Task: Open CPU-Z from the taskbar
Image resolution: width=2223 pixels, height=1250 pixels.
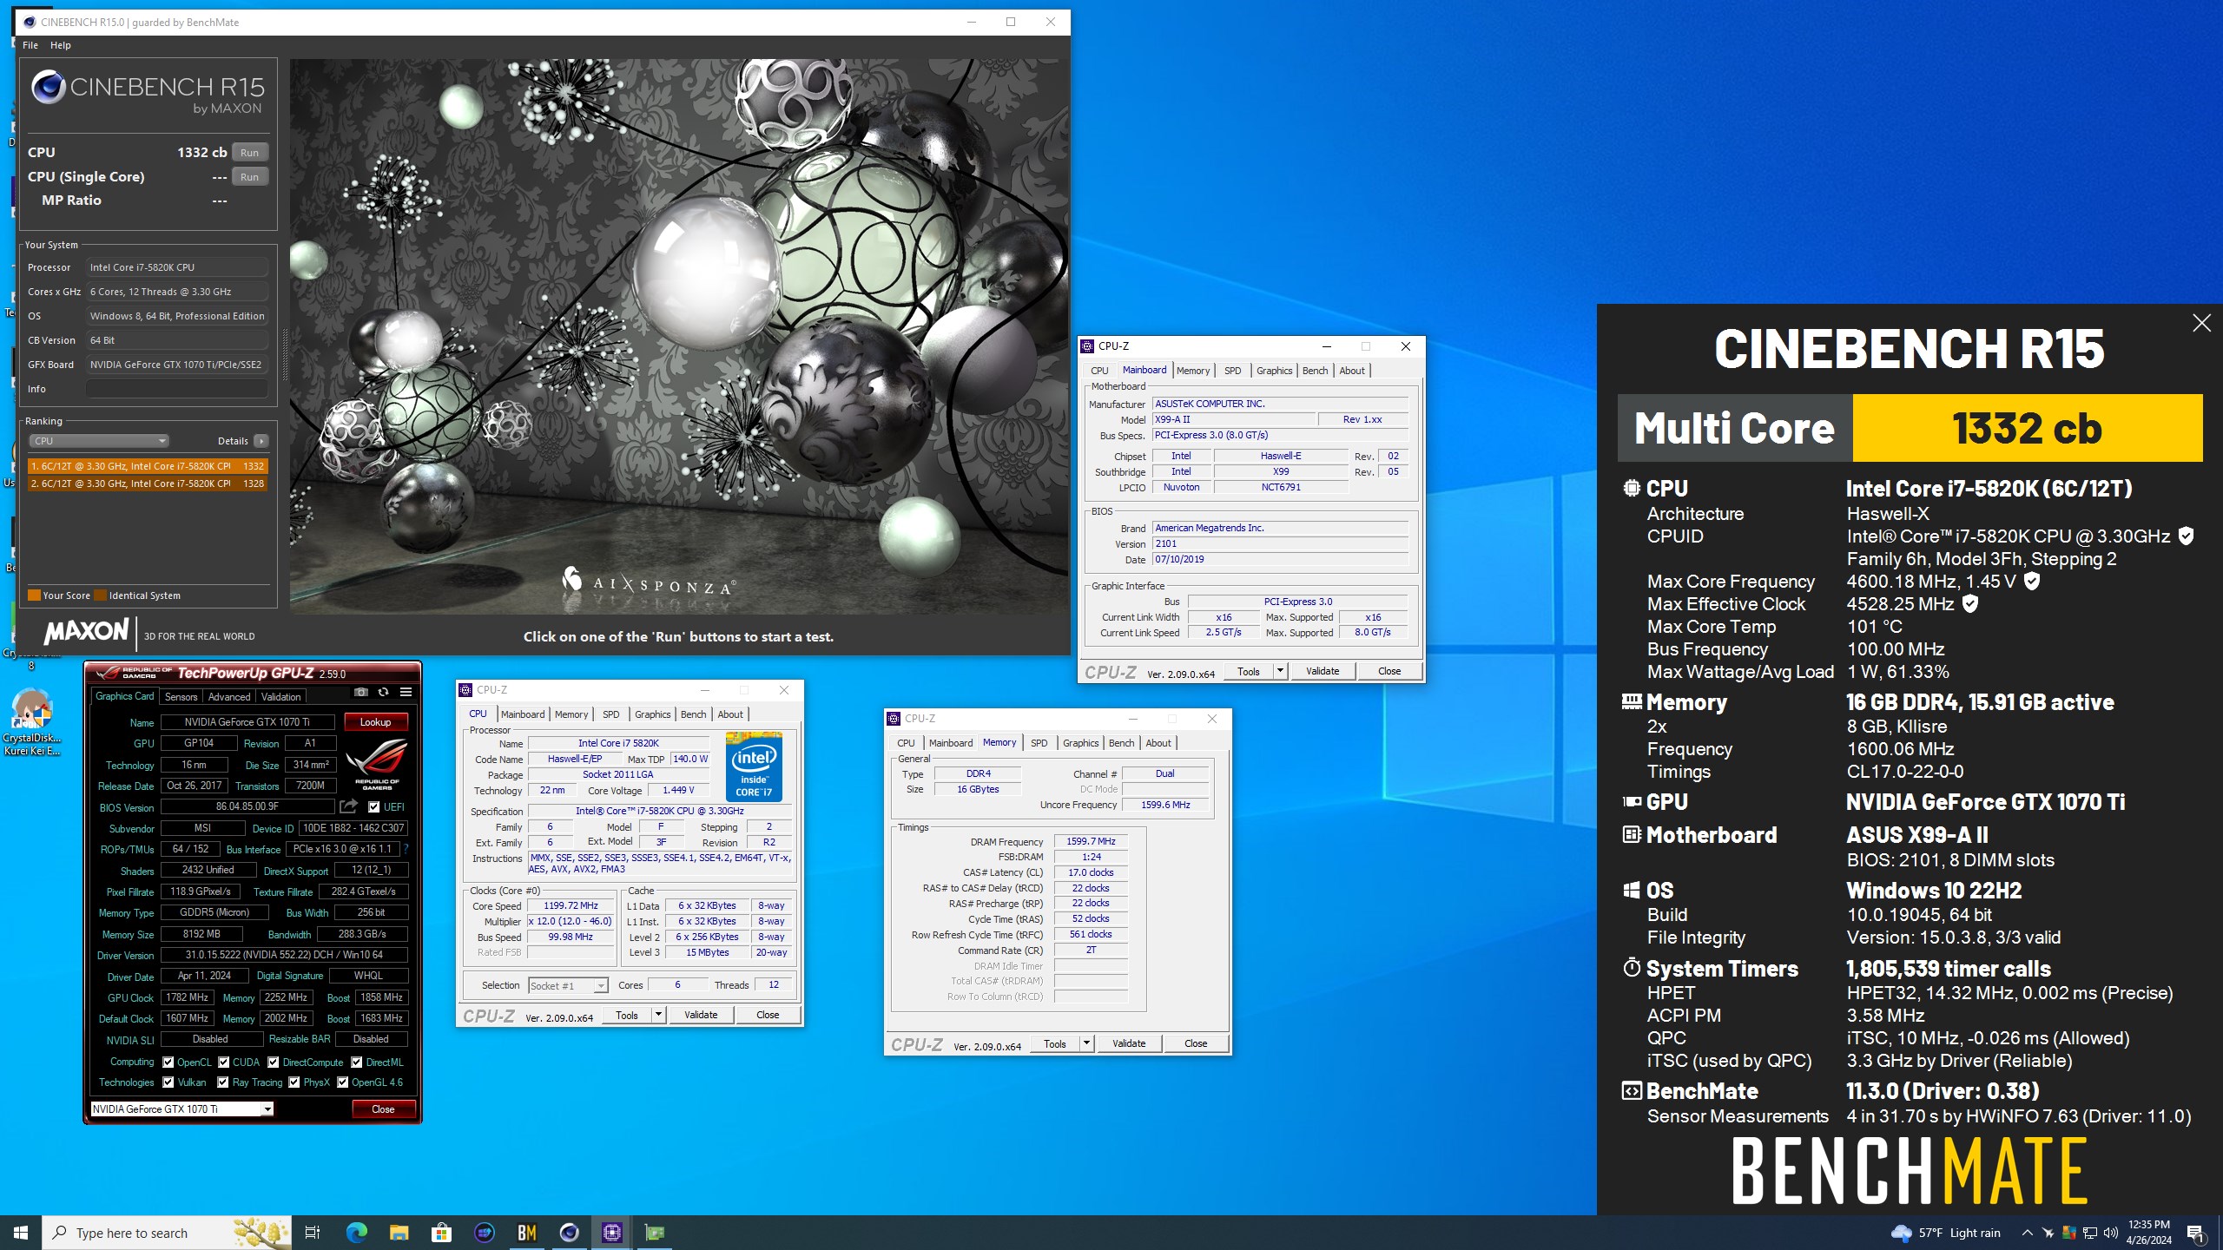Action: click(x=612, y=1233)
